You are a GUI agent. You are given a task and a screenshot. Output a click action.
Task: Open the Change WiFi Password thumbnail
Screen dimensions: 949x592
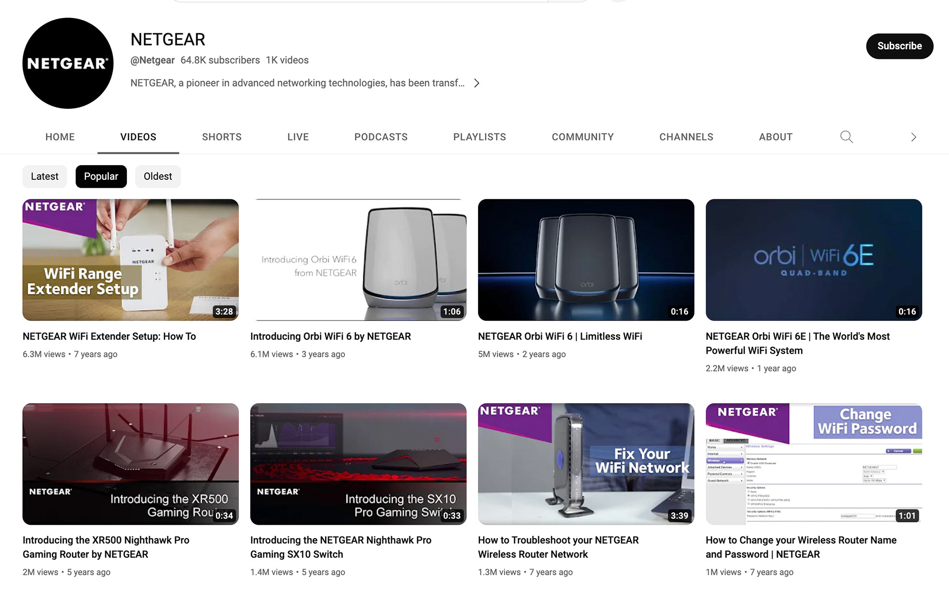[814, 464]
